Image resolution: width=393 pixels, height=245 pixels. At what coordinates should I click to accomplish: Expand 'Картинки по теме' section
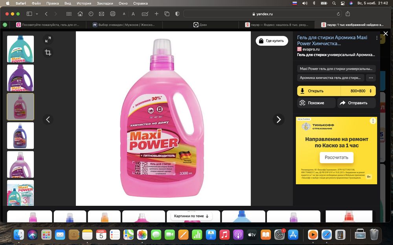[191, 216]
